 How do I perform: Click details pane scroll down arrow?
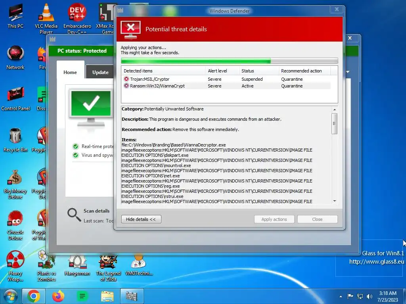pos(335,201)
